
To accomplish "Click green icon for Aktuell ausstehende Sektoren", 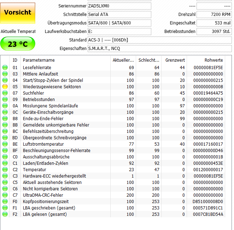I will click(x=5, y=183).
